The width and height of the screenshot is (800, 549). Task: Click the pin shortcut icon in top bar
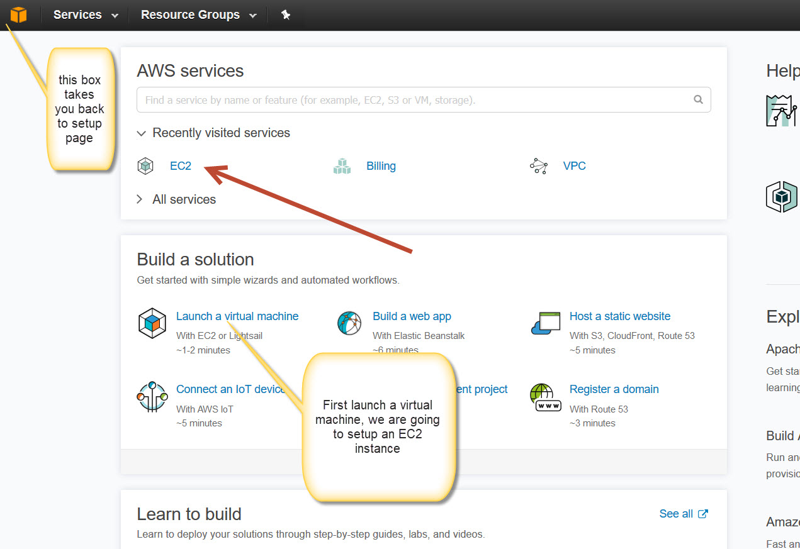point(286,14)
